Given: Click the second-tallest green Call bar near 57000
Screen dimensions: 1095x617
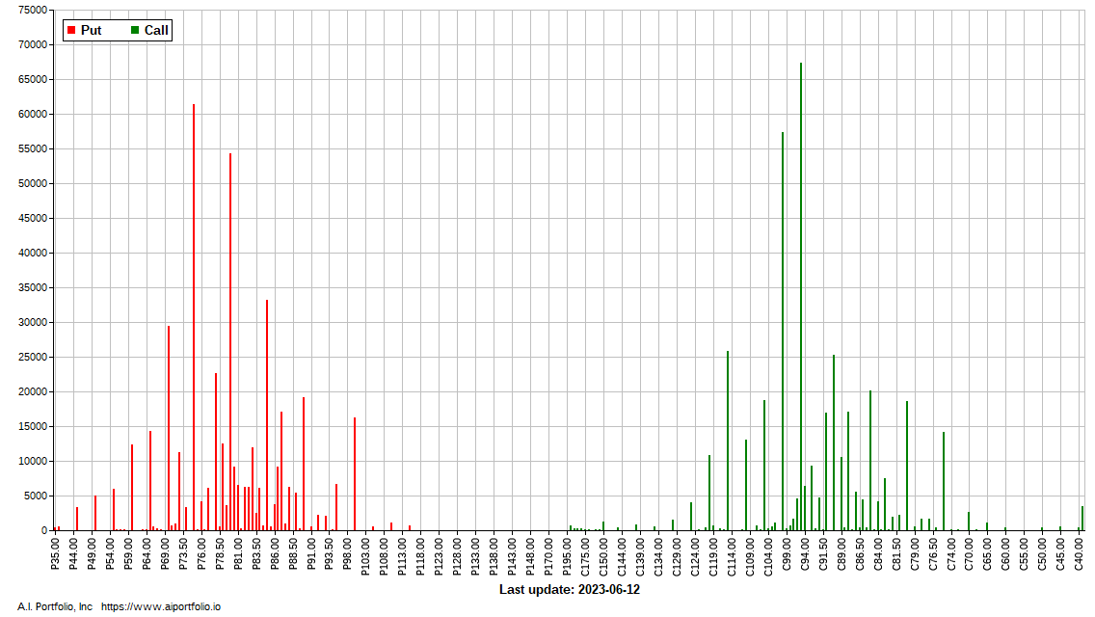Looking at the screenshot, I should coord(783,332).
